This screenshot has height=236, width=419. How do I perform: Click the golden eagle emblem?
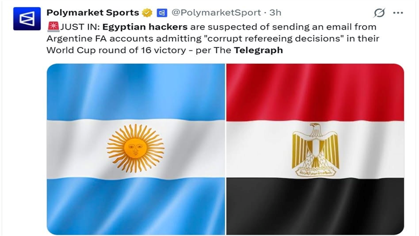pyautogui.click(x=315, y=149)
